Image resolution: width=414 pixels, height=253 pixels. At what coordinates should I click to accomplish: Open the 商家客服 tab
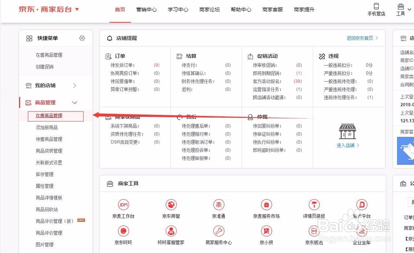272,10
